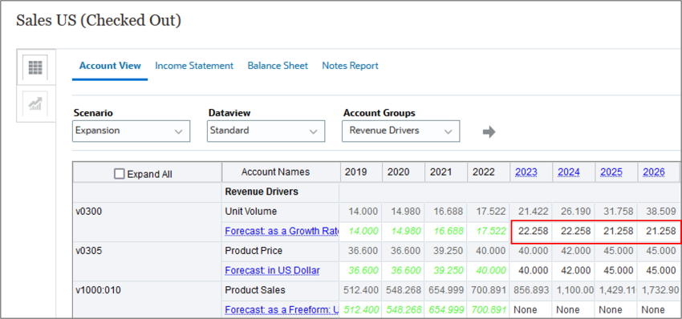
Task: Open the 2024 column header link
Action: click(x=569, y=172)
